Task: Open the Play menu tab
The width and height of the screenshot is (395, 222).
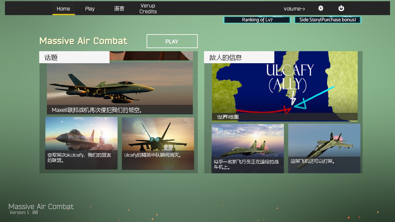Action: point(90,9)
